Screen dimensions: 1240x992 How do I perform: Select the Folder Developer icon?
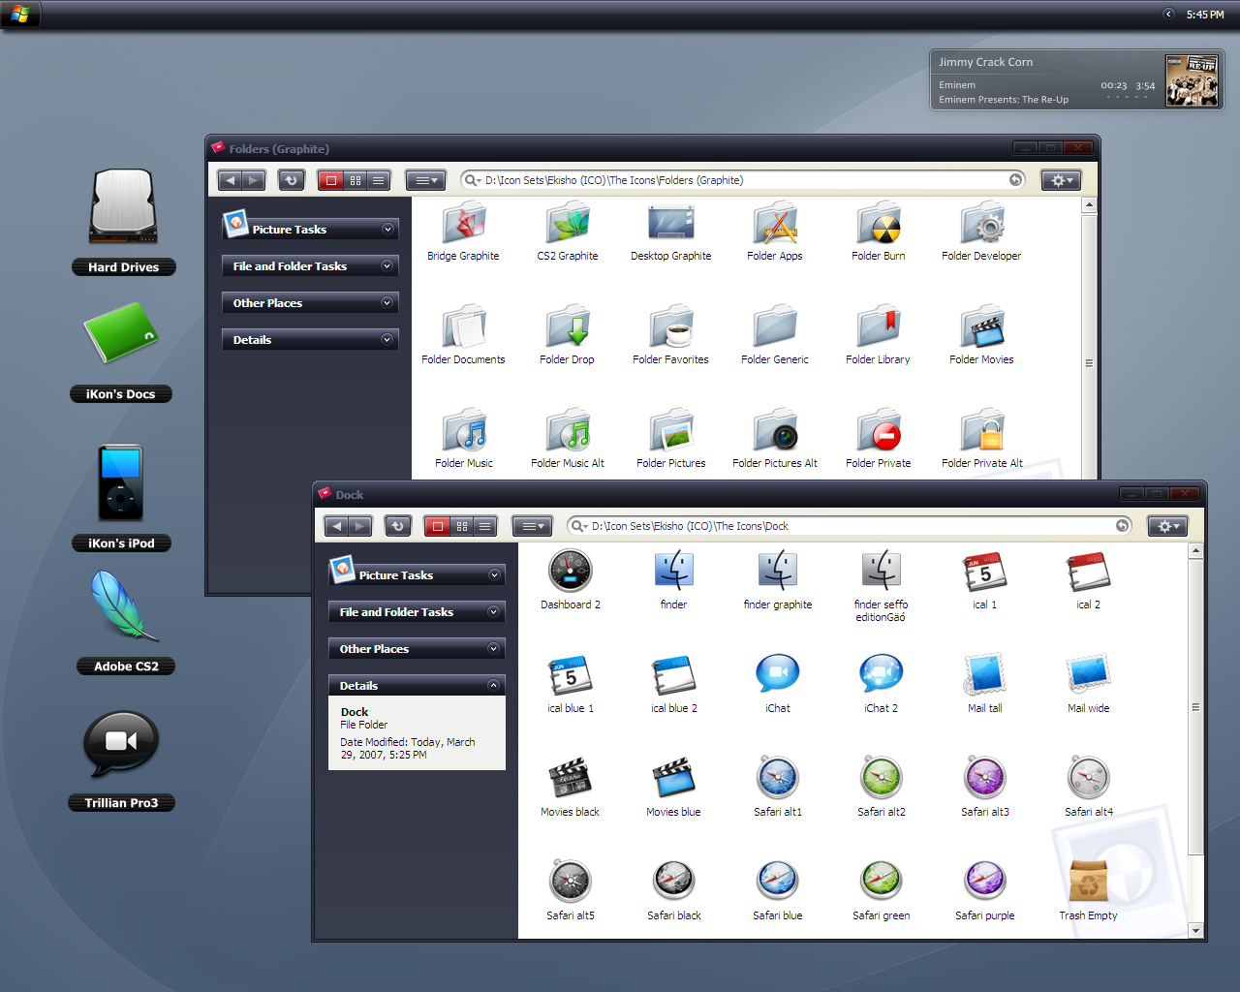[982, 224]
